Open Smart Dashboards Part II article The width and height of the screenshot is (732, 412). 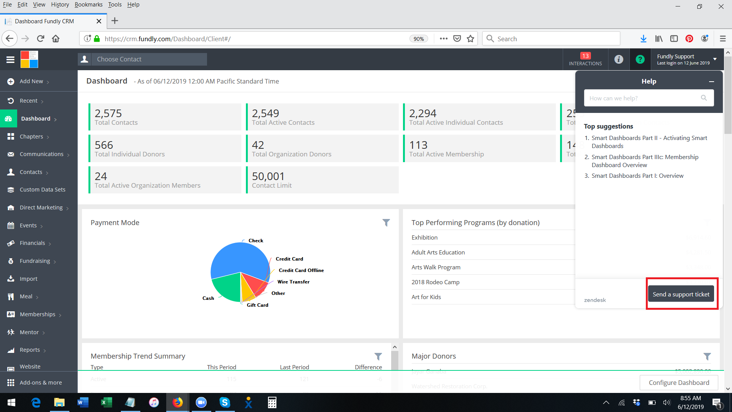[x=649, y=142]
